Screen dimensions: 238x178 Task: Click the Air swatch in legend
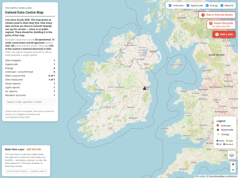point(217,144)
